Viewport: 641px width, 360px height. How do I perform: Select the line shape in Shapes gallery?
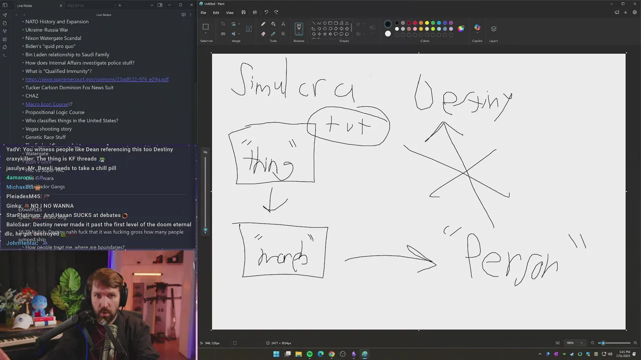(x=313, y=23)
